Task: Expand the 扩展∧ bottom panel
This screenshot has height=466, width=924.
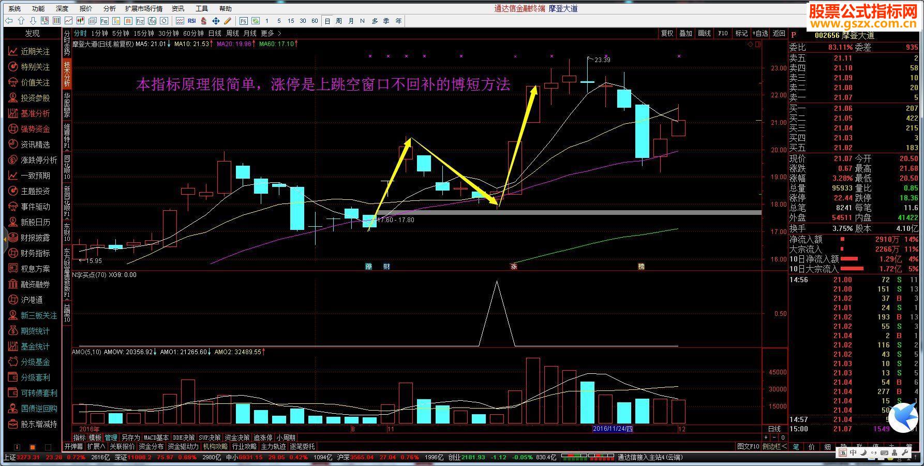Action: pos(97,446)
